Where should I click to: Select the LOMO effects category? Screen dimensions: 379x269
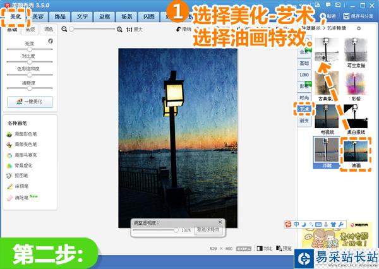[x=304, y=75]
